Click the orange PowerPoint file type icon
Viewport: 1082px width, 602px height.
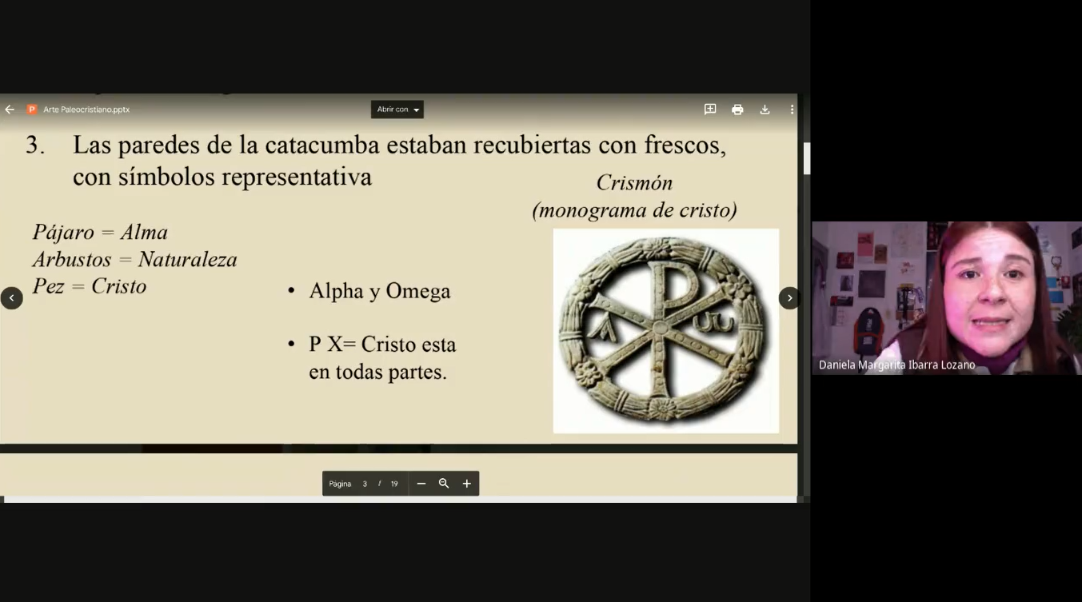coord(32,110)
